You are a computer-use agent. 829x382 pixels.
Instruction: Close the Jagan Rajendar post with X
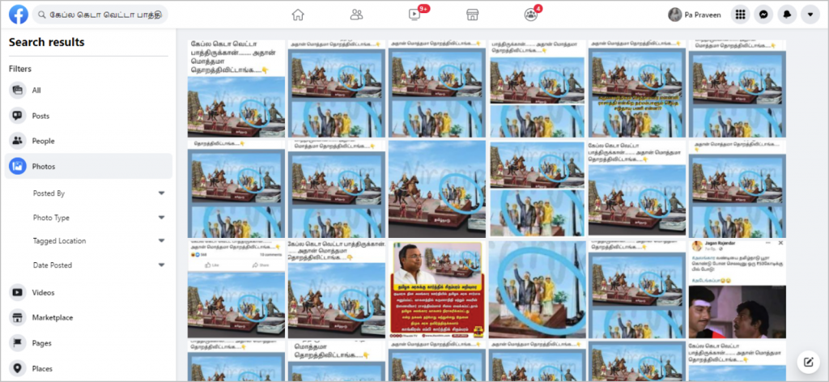[x=780, y=243]
